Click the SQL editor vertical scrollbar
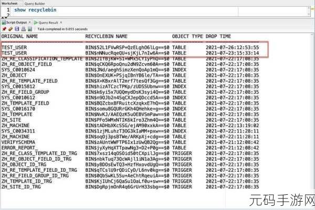Screen dimensions: 315x210 click(309, 11)
